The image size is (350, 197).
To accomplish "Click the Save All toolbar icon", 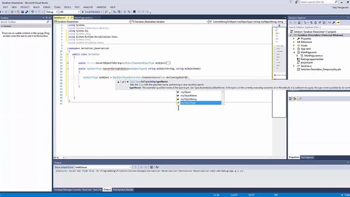I will pos(27,12).
